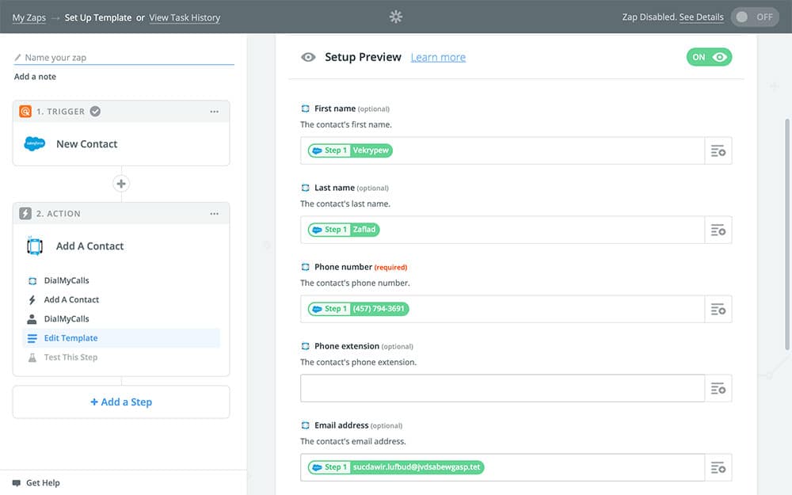Open the Trigger step options menu
This screenshot has width=792, height=495.
click(214, 112)
